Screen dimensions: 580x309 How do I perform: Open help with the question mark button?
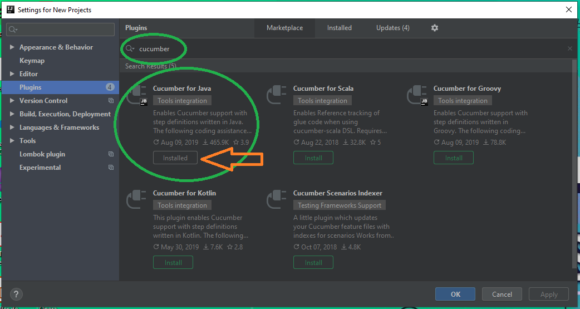(16, 295)
